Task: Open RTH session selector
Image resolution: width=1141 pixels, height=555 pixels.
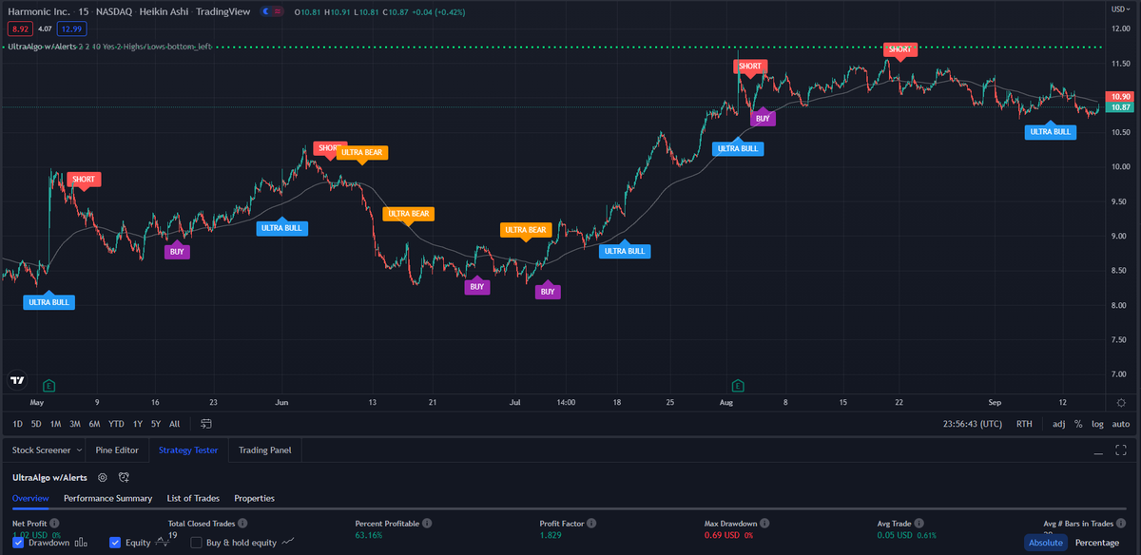Action: pyautogui.click(x=1024, y=424)
